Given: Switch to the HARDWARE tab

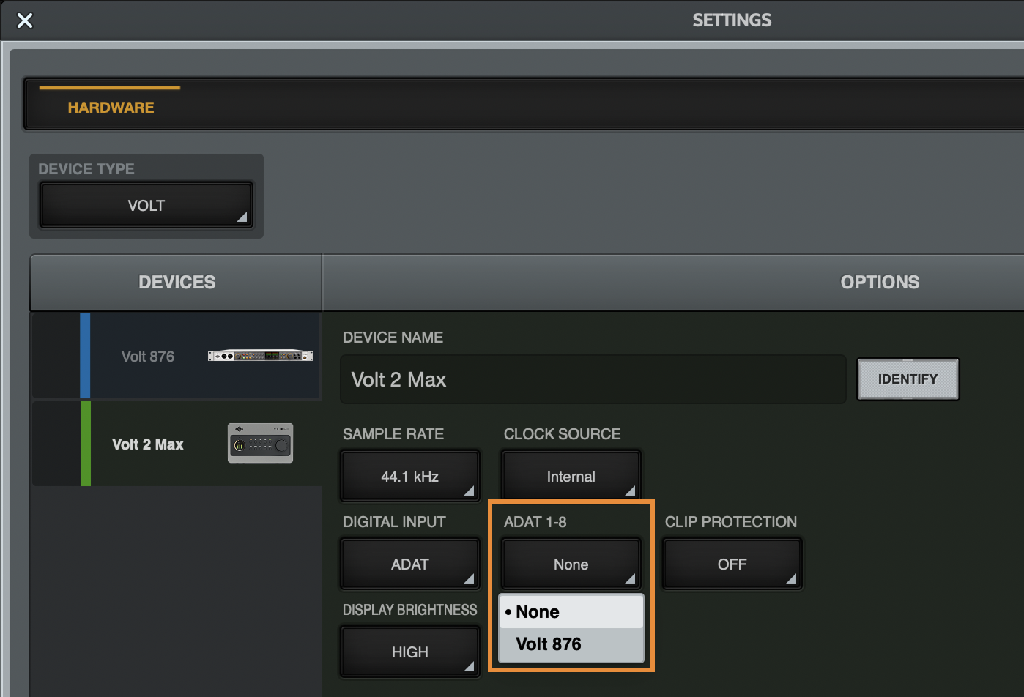Looking at the screenshot, I should click(x=111, y=108).
